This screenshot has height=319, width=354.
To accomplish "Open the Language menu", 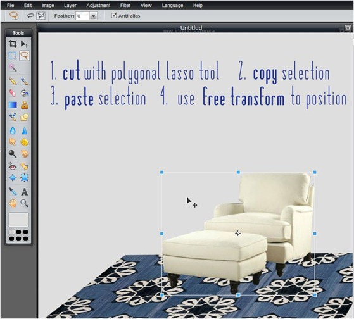I will (x=172, y=6).
